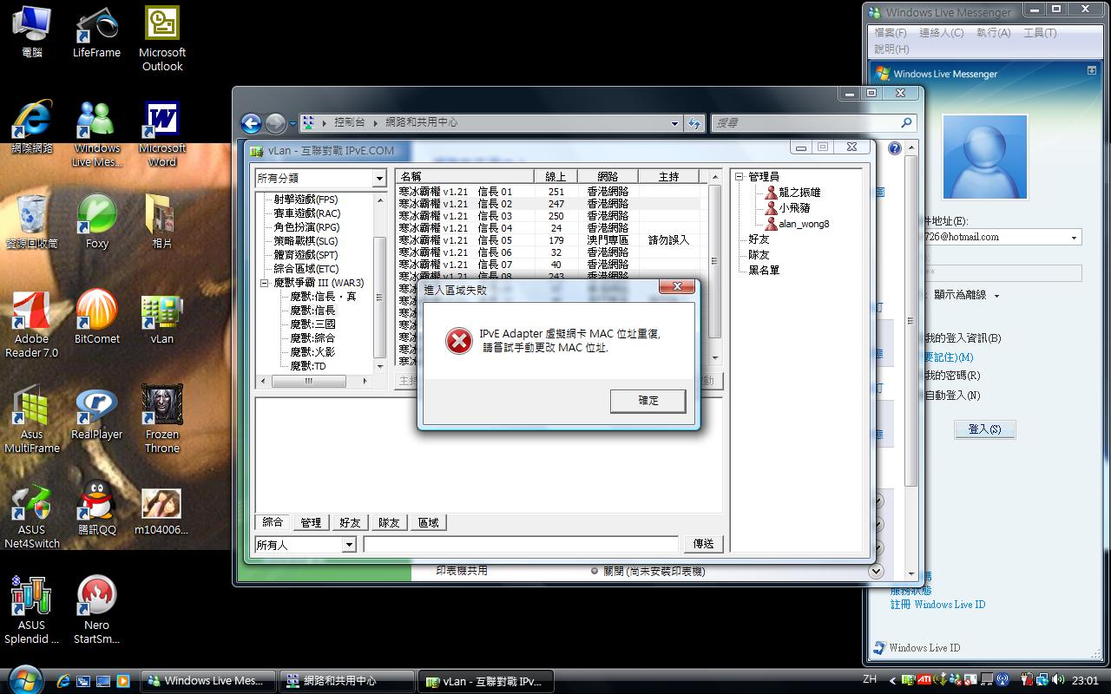Launch LifeFrame from the desktop
Image resolution: width=1111 pixels, height=694 pixels.
96,32
